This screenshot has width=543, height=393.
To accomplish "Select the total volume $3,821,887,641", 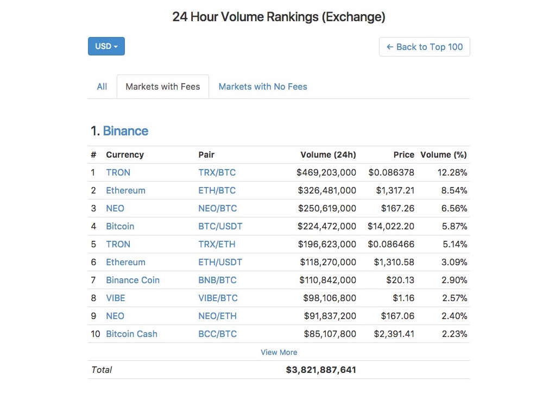I will (321, 370).
